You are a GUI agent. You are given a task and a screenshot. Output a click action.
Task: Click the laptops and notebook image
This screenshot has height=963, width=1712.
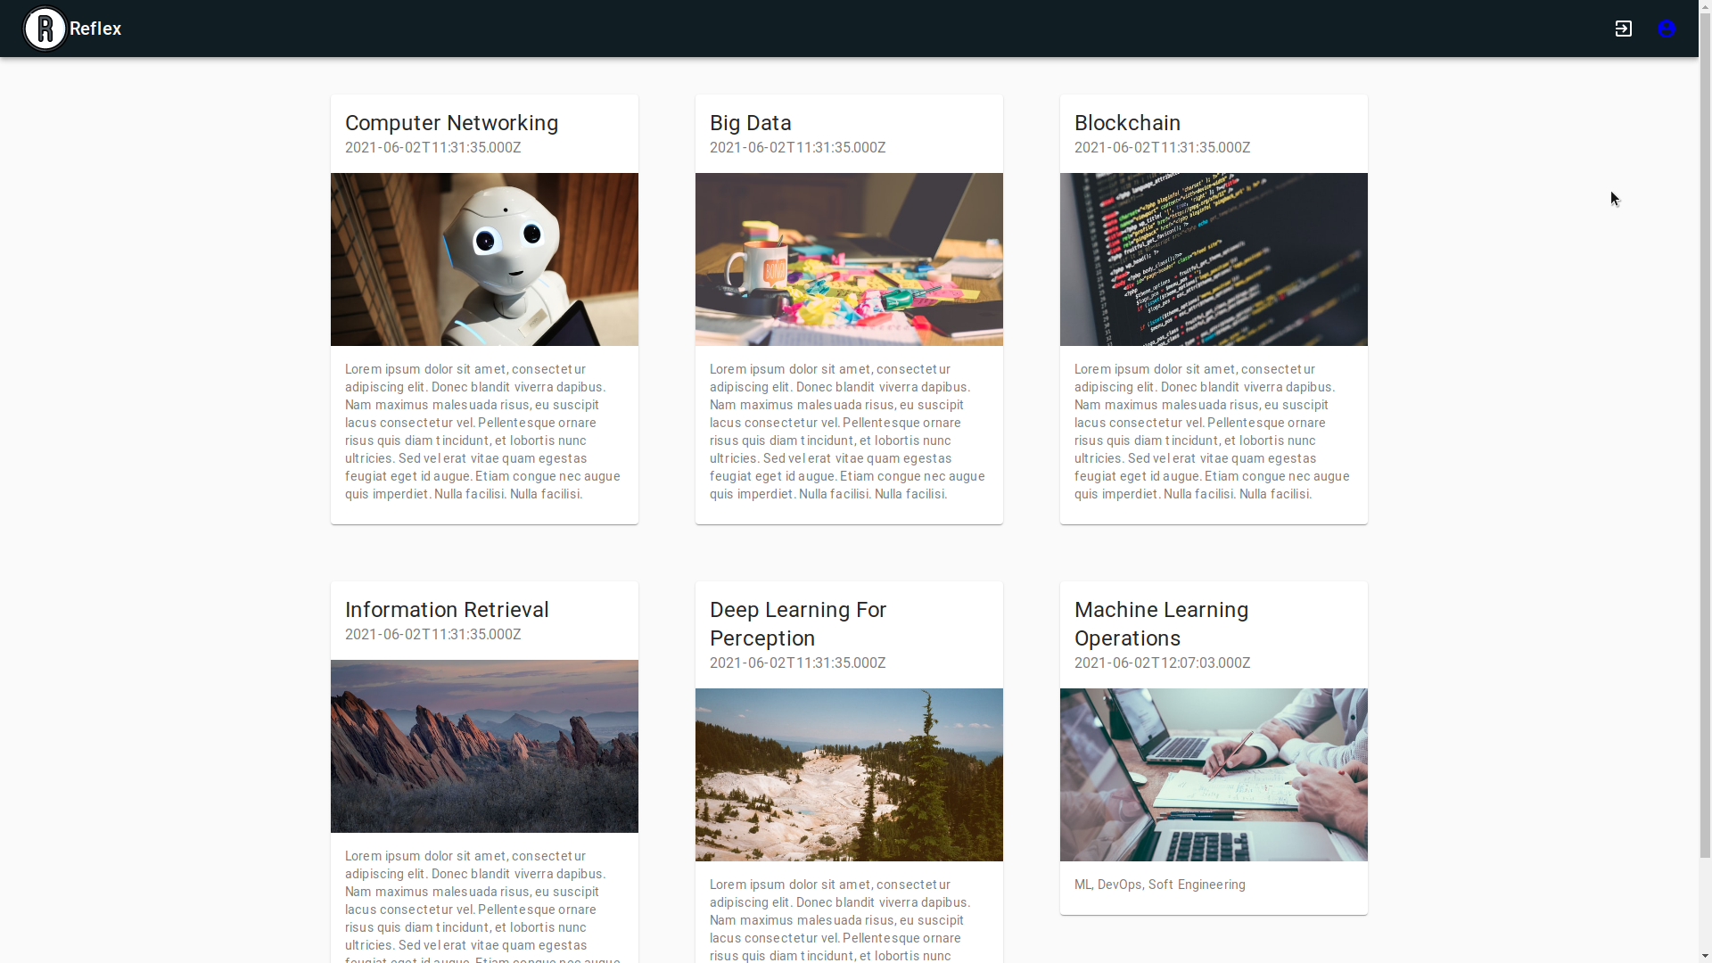pyautogui.click(x=1214, y=775)
